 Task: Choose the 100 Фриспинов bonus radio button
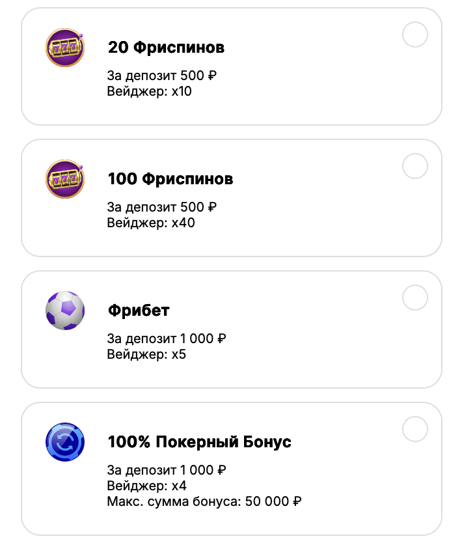click(x=415, y=166)
